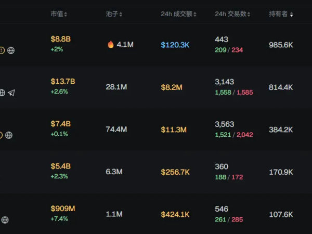Screen dimensions: 312x234
Task: Click fire icon beside 4.1M pool
Action: pyautogui.click(x=111, y=44)
